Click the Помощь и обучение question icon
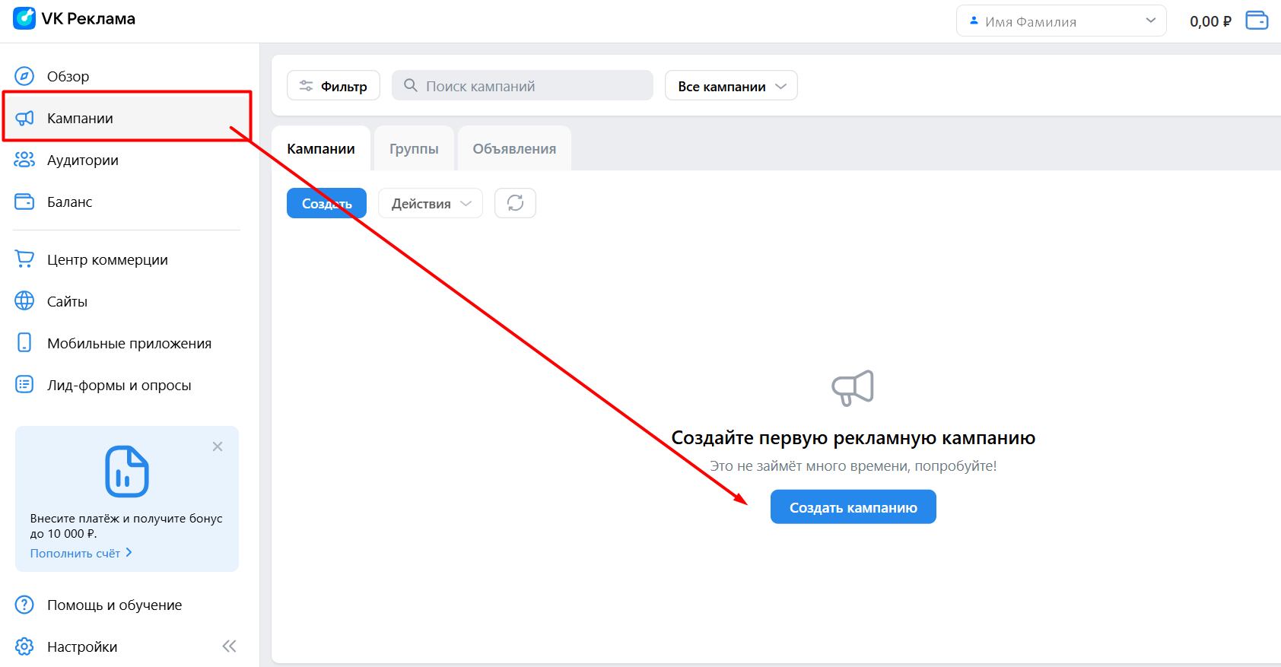1281x667 pixels. coord(24,605)
